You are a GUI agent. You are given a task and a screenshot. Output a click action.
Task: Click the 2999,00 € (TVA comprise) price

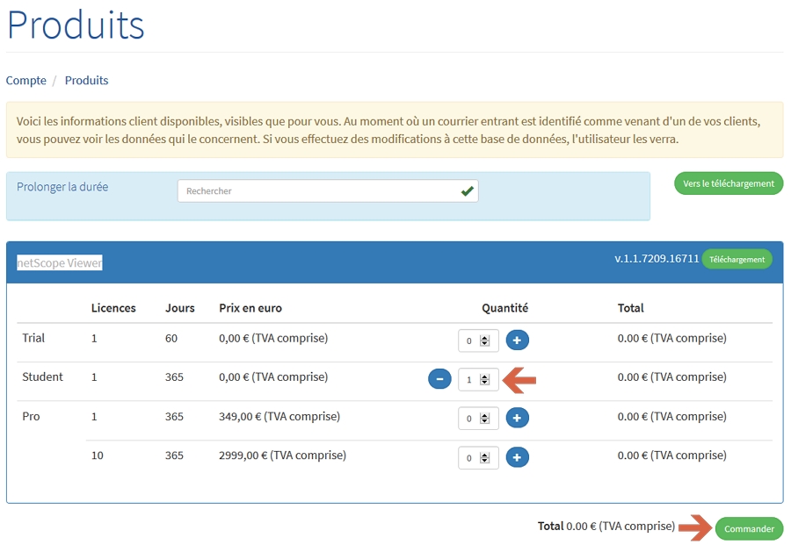[282, 455]
